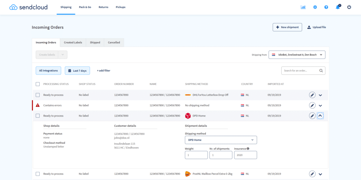Click the Insurance info icon
Screen dimensions: 361x180
point(248,149)
